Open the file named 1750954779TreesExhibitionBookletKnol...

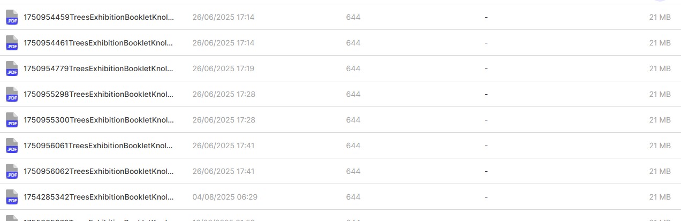pyautogui.click(x=99, y=68)
